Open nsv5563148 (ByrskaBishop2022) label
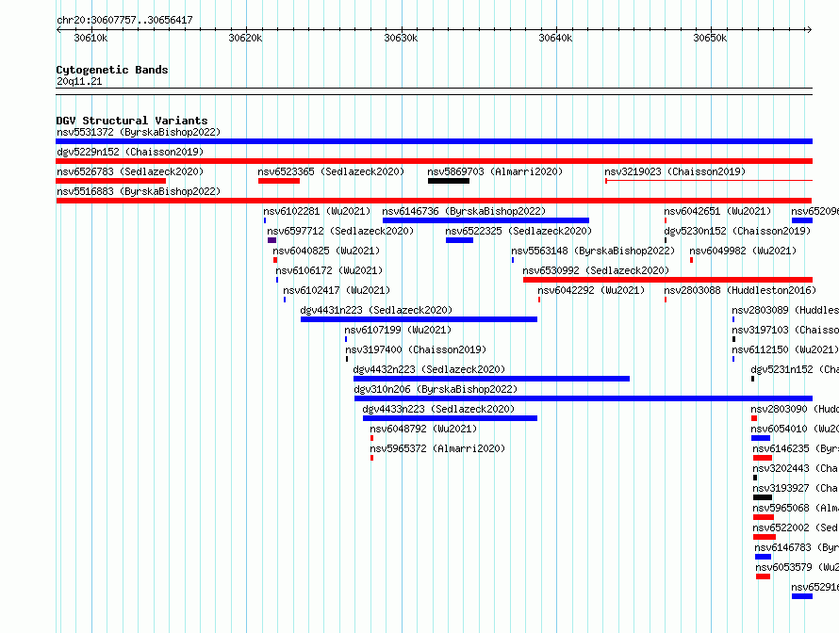 593,251
